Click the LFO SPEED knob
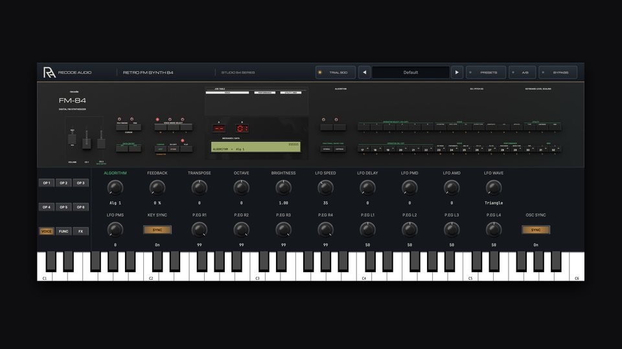Image resolution: width=622 pixels, height=349 pixels. click(325, 187)
